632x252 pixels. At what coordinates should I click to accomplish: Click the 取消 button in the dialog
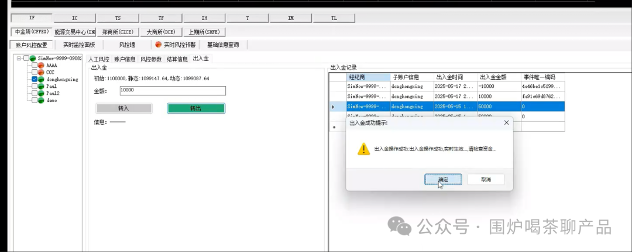(x=486, y=179)
